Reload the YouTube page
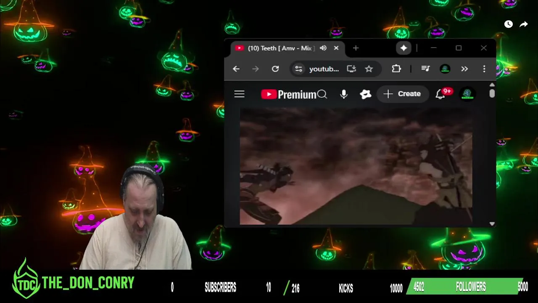Viewport: 538px width, 303px height. click(275, 69)
